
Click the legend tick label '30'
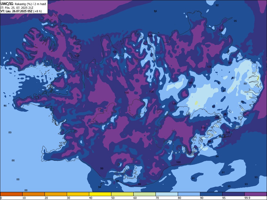click(x=68, y=198)
